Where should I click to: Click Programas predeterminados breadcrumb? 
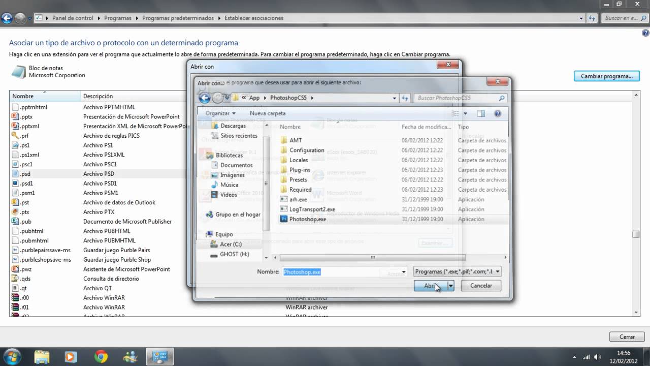pos(178,18)
